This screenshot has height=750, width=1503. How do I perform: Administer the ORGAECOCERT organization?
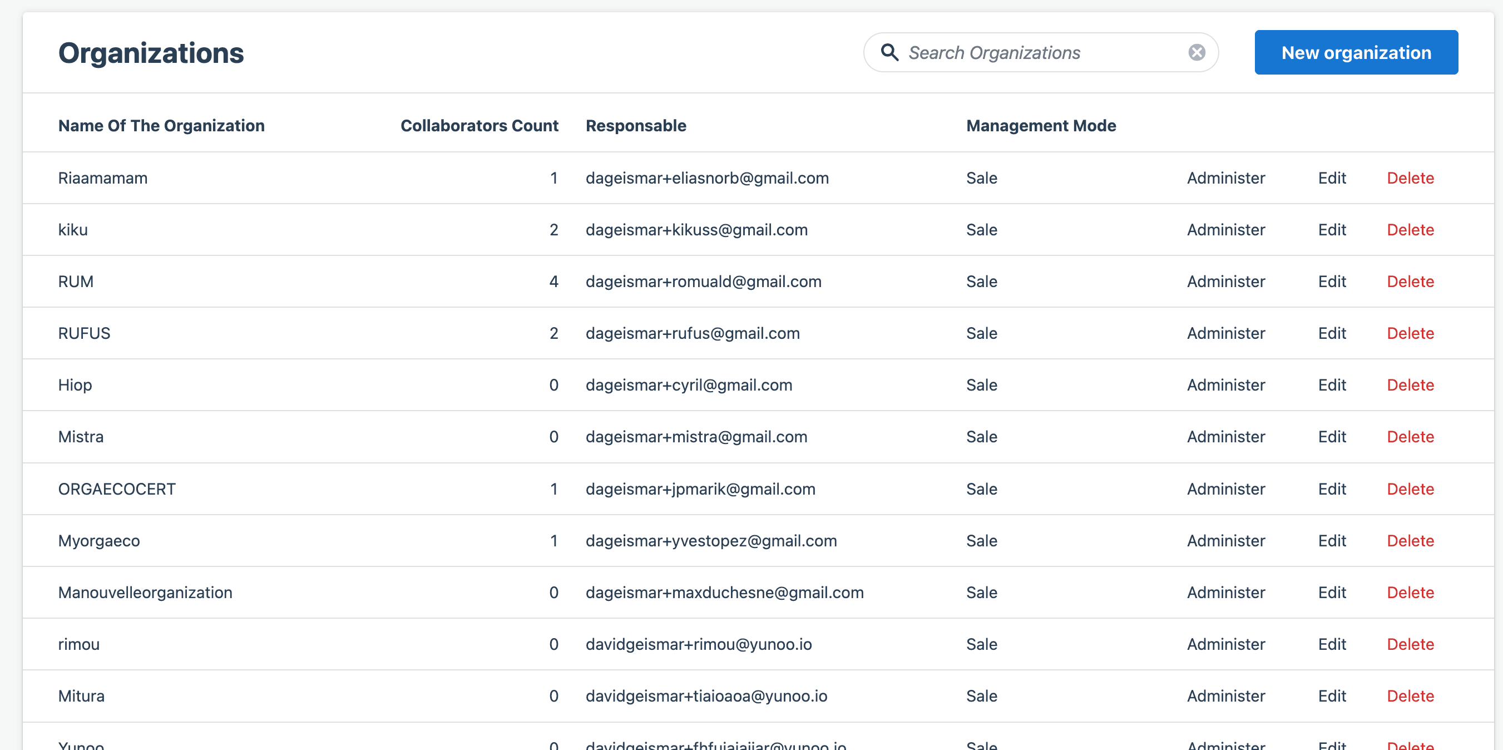click(1225, 489)
